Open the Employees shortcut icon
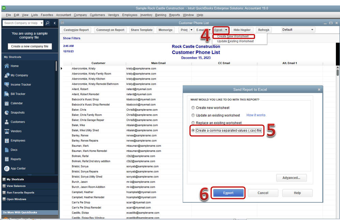Screen dimensions: 340x220 tap(7, 140)
